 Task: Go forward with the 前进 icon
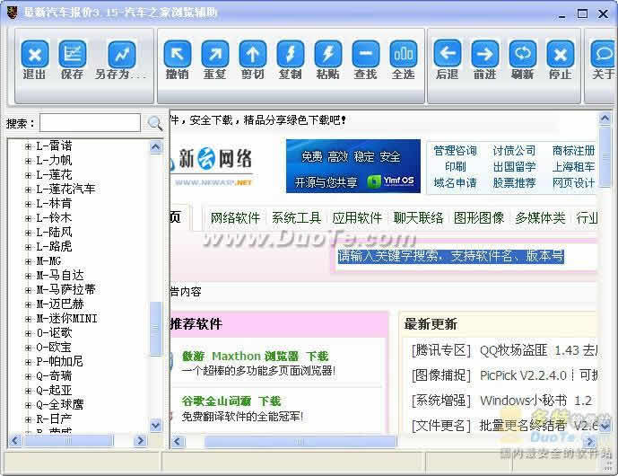[484, 54]
